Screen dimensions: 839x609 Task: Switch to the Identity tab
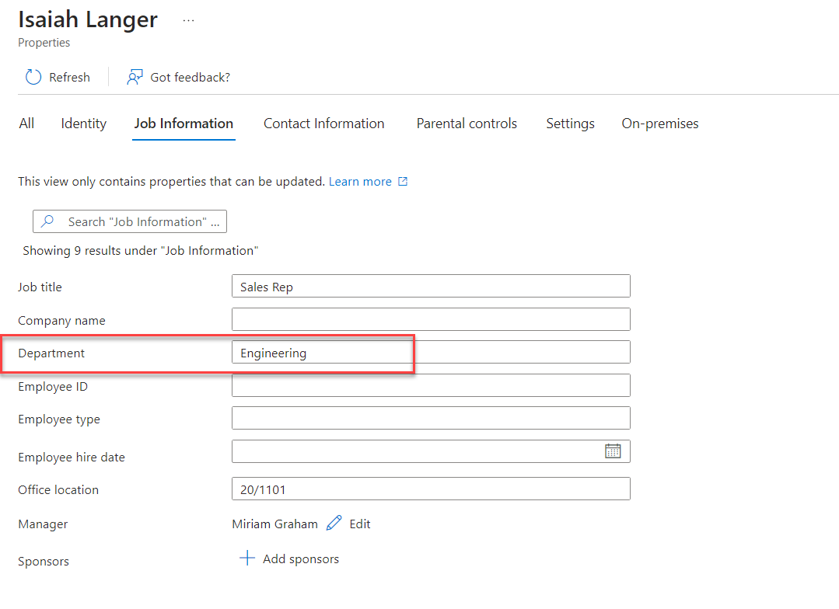(x=83, y=124)
